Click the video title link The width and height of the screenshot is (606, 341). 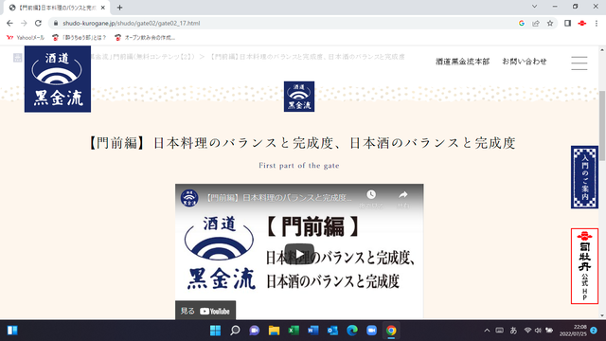[277, 198]
